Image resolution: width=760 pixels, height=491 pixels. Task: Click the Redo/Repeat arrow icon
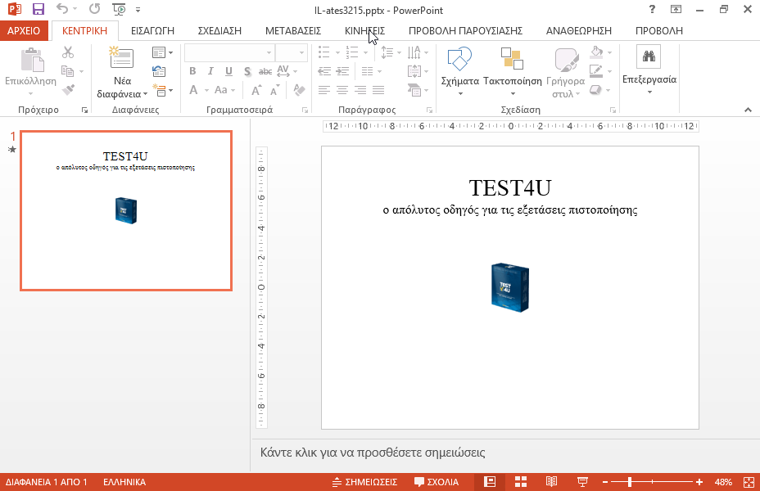coord(94,9)
